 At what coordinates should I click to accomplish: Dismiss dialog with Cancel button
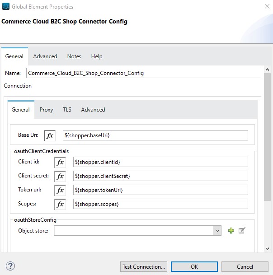[x=245, y=266]
